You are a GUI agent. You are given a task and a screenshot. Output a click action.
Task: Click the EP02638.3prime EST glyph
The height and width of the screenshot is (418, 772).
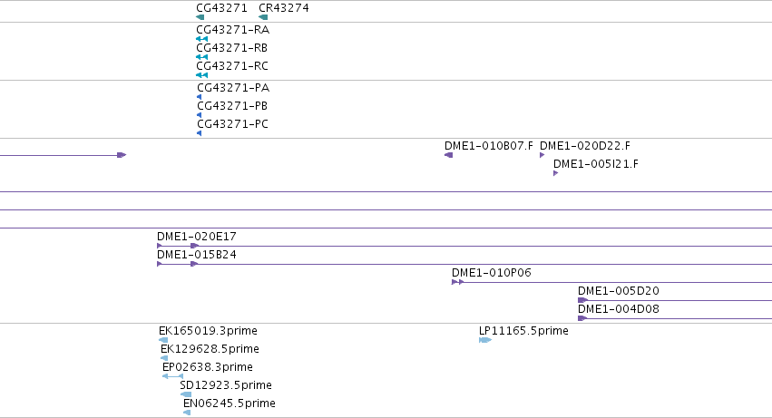(x=172, y=376)
